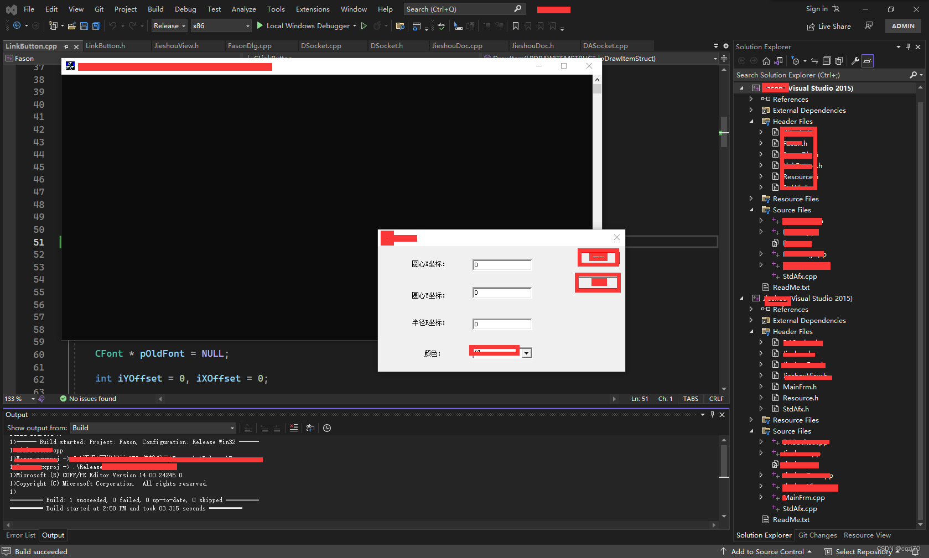Open the Debug menu

185,9
